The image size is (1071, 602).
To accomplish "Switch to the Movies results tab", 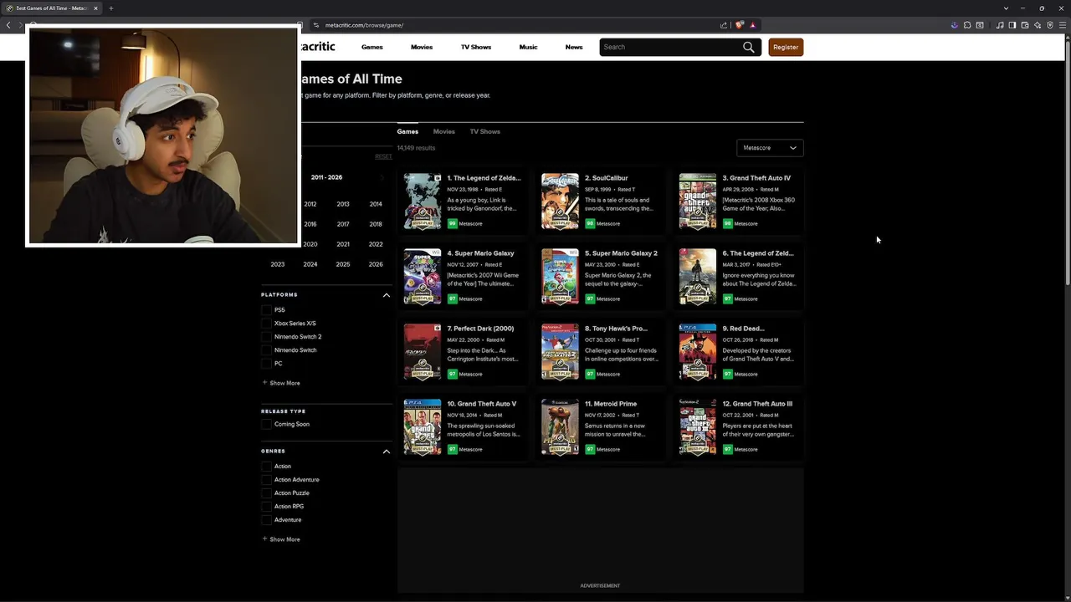I will [444, 131].
